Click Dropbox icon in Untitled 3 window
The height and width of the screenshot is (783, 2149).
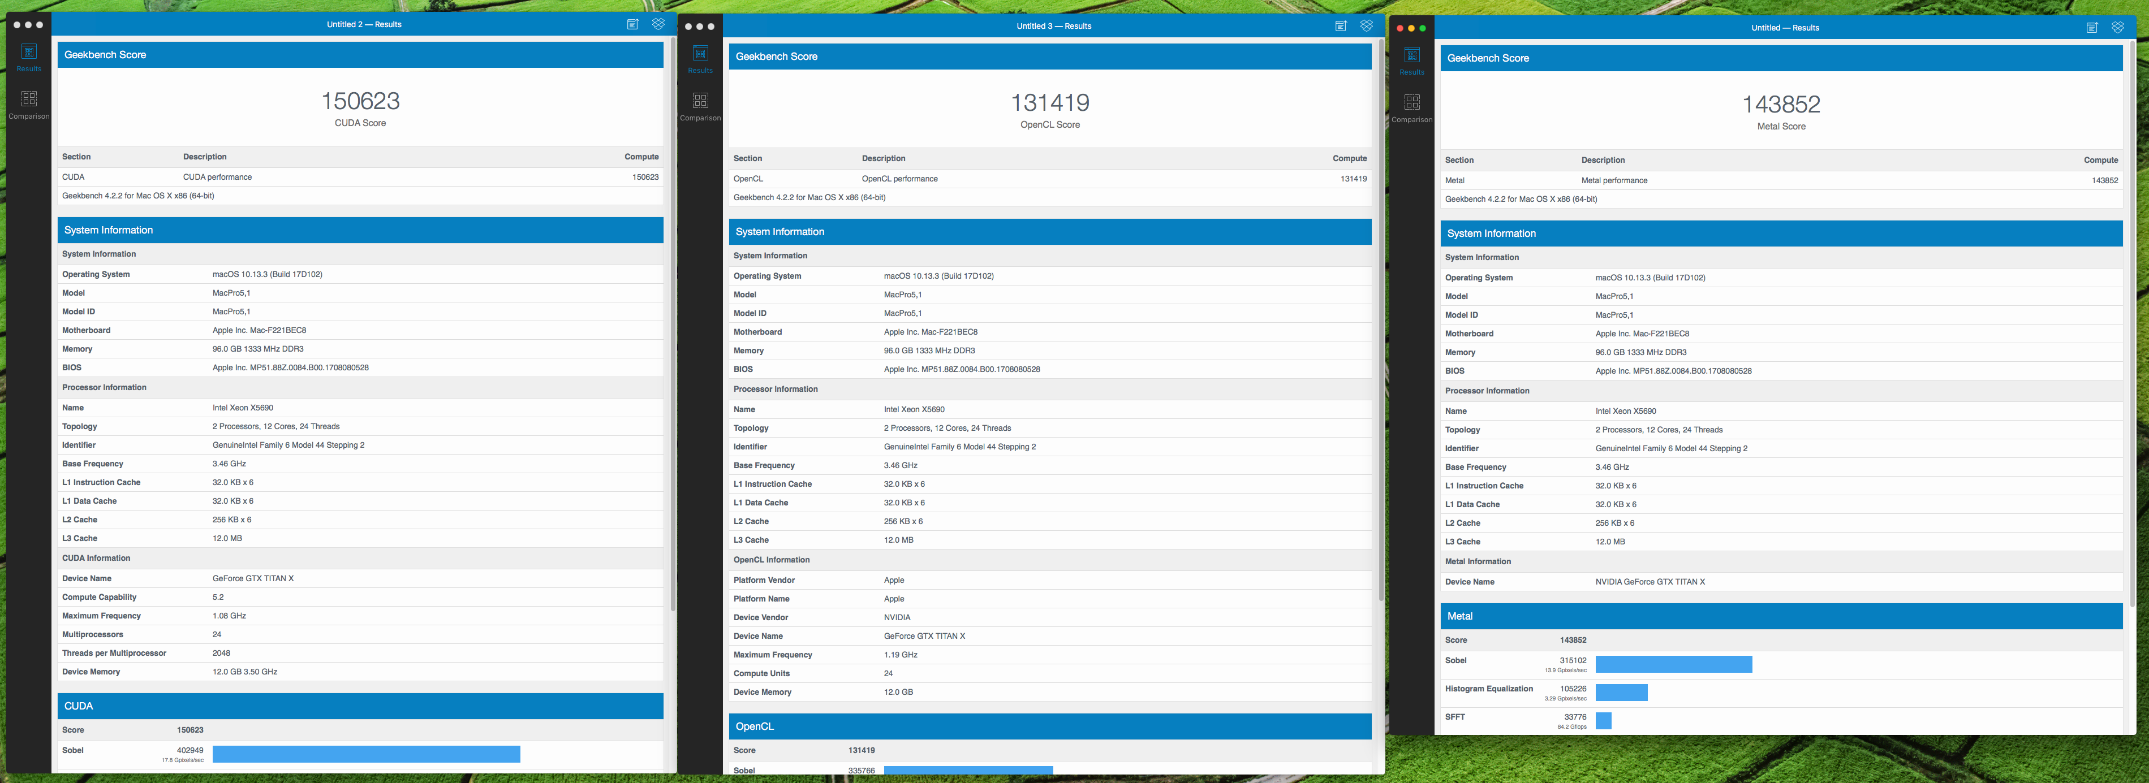[x=1367, y=26]
